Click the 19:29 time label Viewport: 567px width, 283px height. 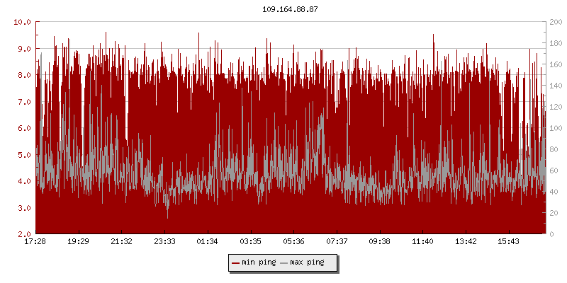click(x=78, y=242)
